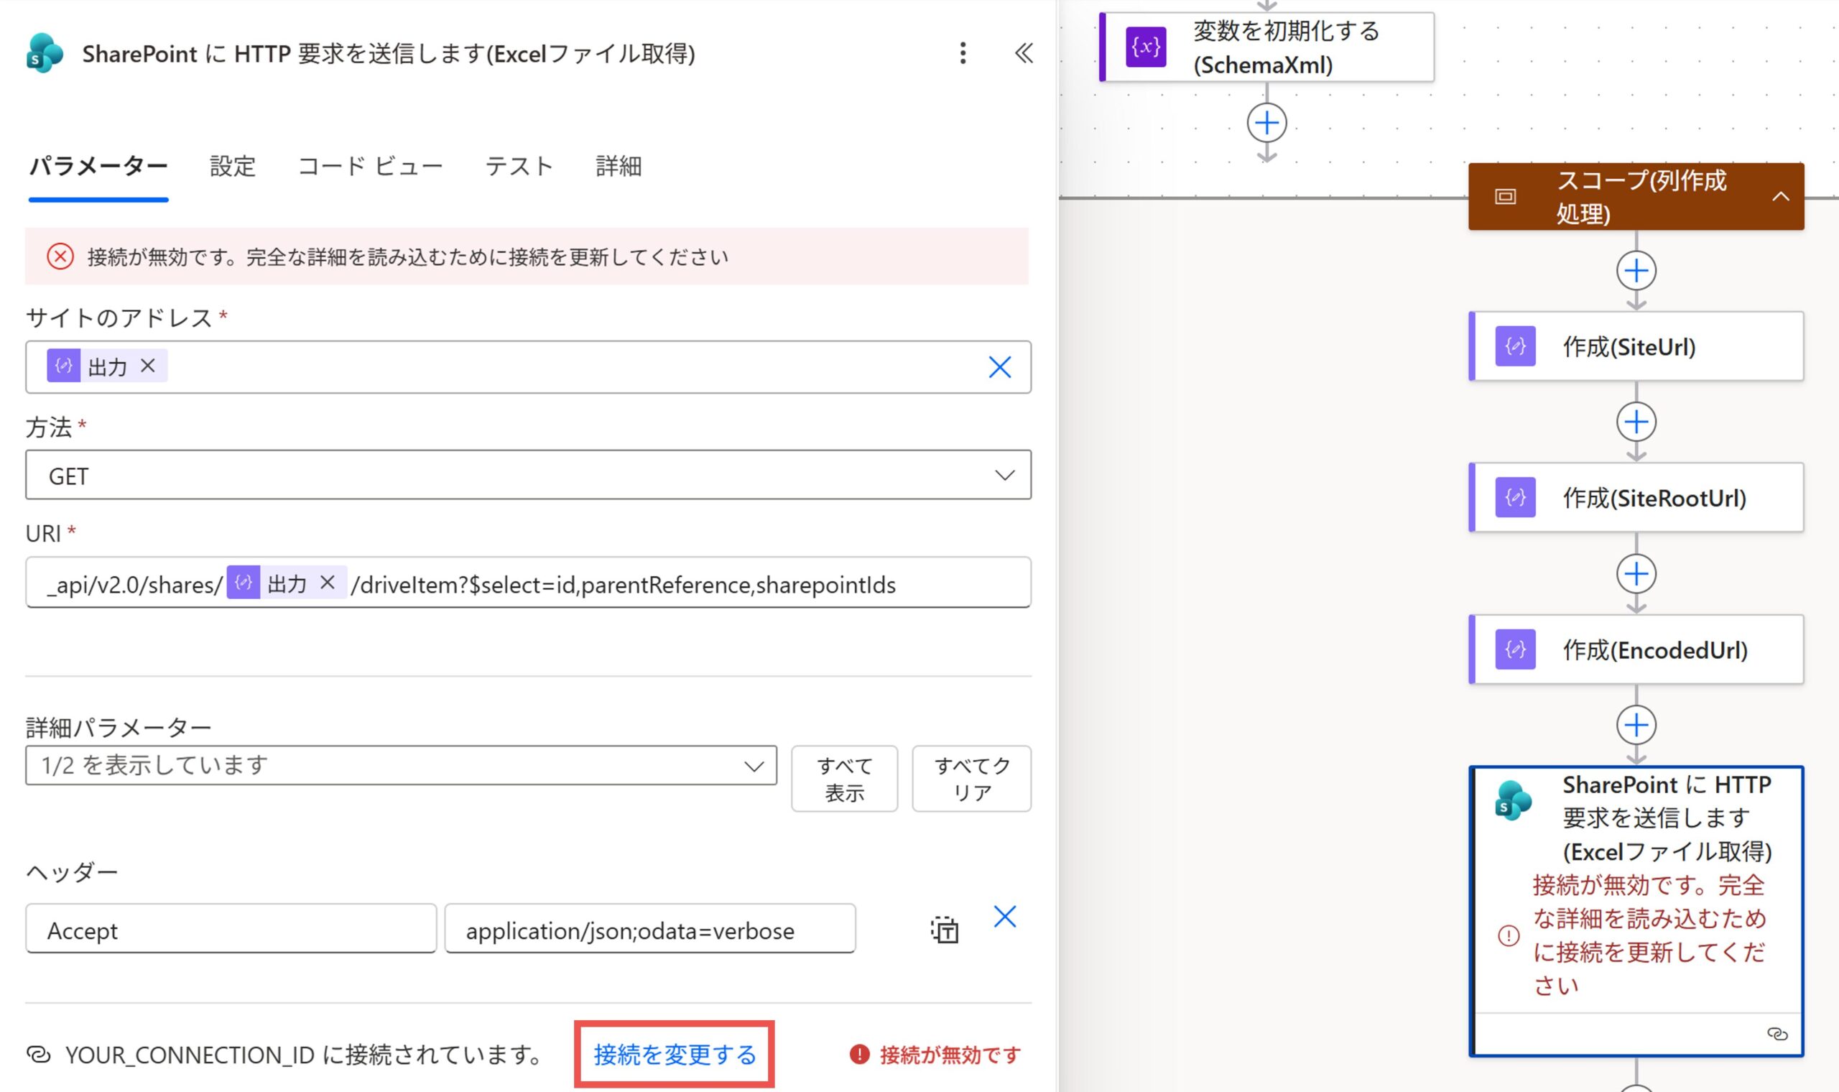Open the コード ビュー tab
This screenshot has height=1092, width=1839.
[x=370, y=166]
